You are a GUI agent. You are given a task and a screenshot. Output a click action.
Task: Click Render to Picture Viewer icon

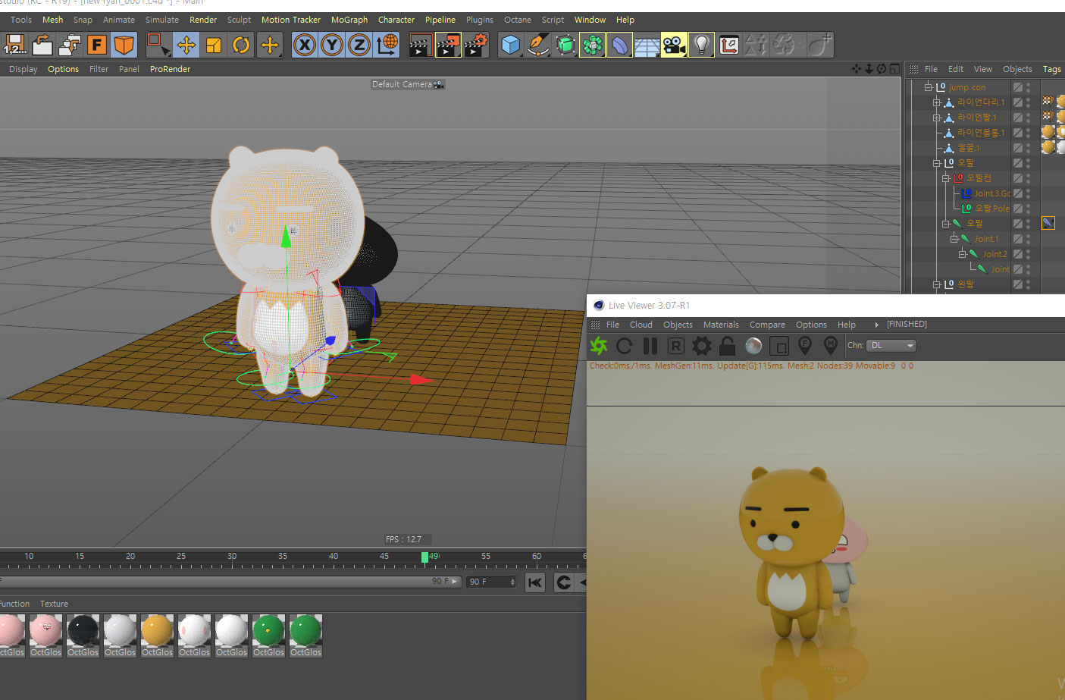point(448,46)
